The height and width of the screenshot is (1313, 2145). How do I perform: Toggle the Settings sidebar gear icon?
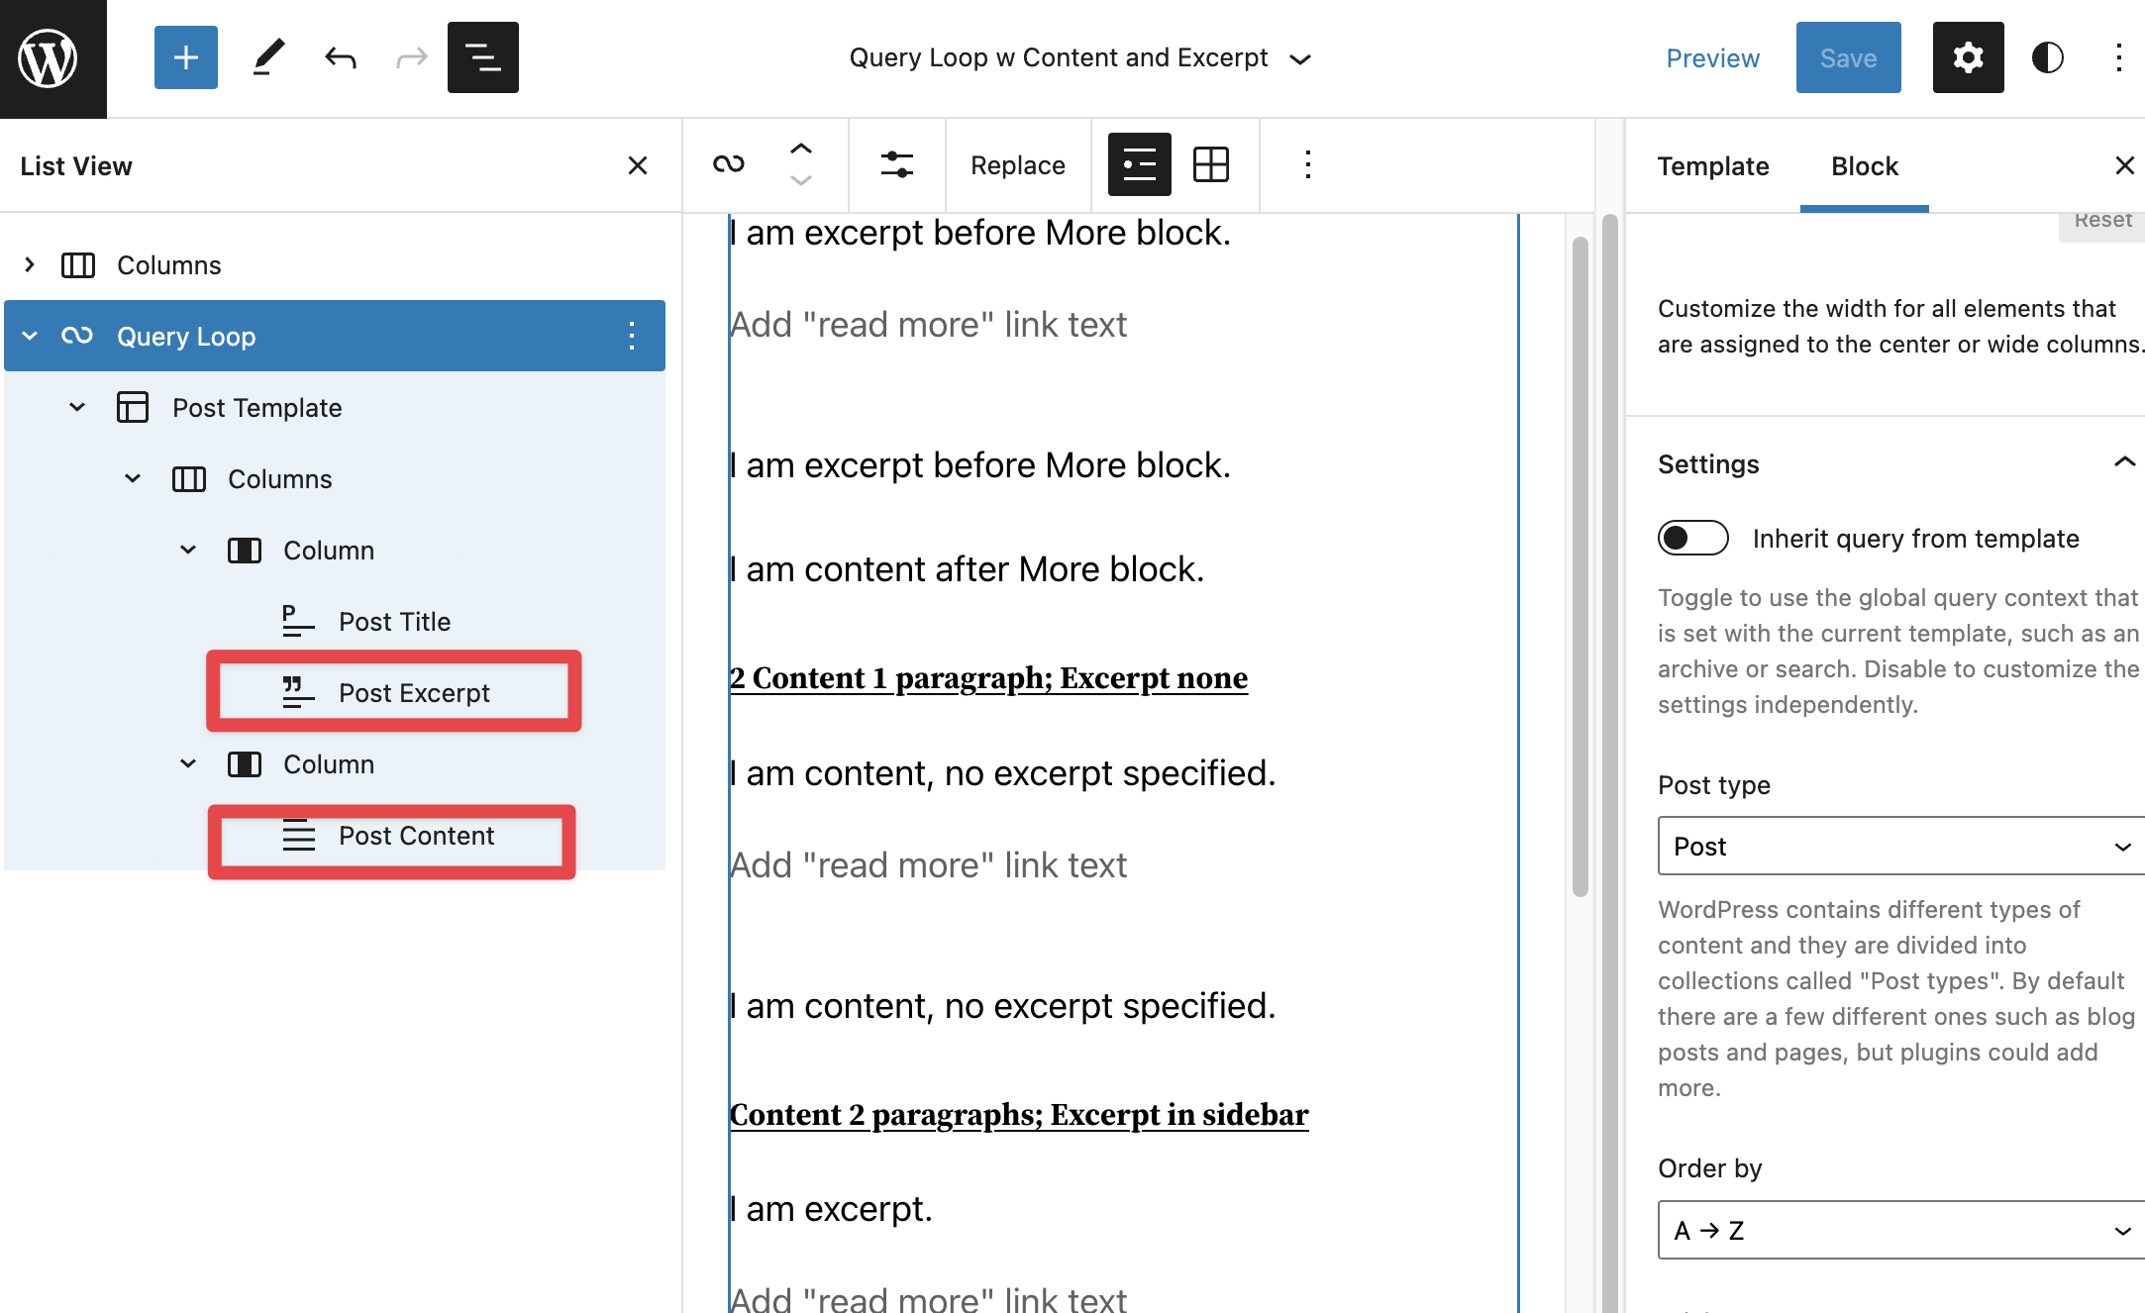coord(1968,57)
